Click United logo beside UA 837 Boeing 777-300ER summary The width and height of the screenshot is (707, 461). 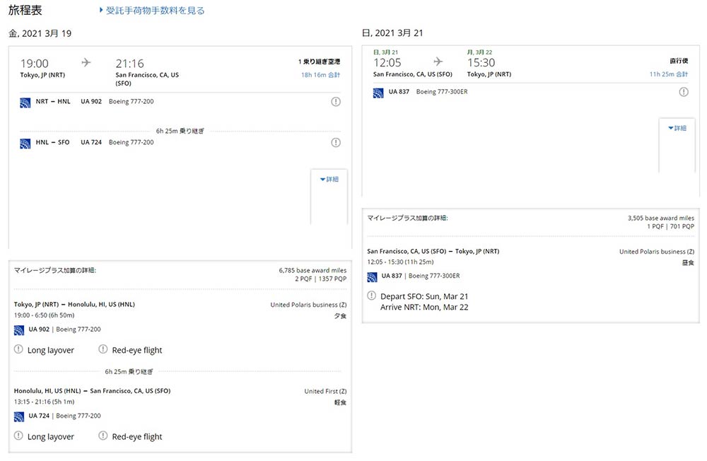click(378, 93)
